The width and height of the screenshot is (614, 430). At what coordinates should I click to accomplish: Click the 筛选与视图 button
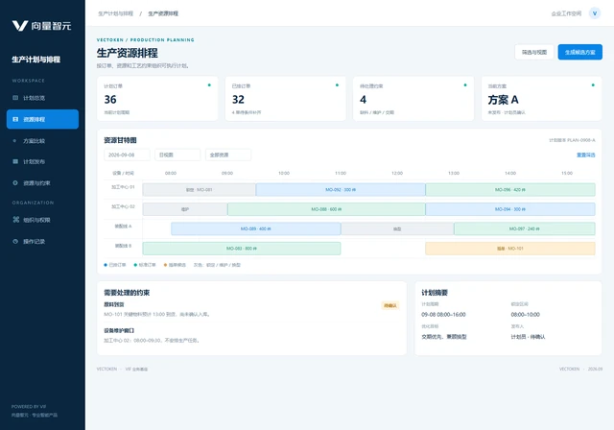534,52
